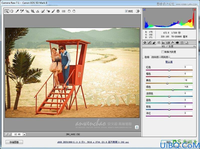
Task: Click the 黄色 hue slider handle
Action: (167, 83)
